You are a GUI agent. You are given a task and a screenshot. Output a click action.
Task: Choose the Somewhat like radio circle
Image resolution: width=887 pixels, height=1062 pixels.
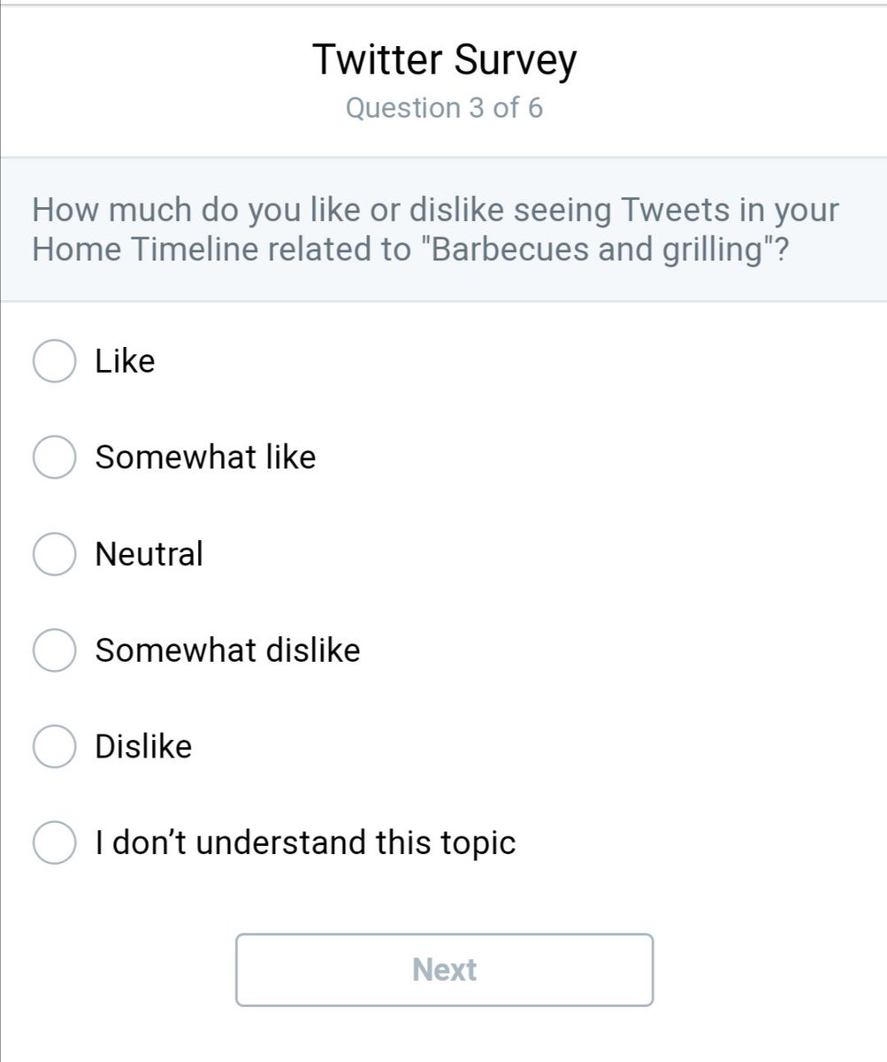[53, 458]
